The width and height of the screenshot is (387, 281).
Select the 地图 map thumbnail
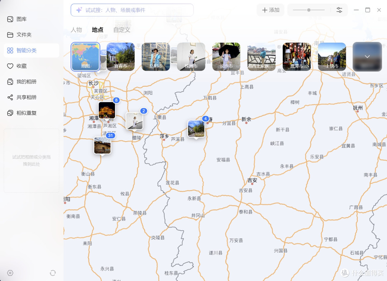(x=85, y=57)
